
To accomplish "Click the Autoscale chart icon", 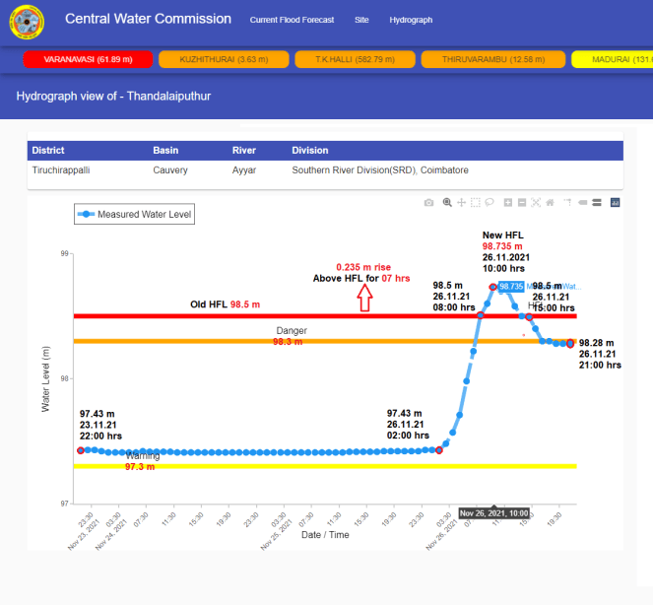I will [536, 202].
